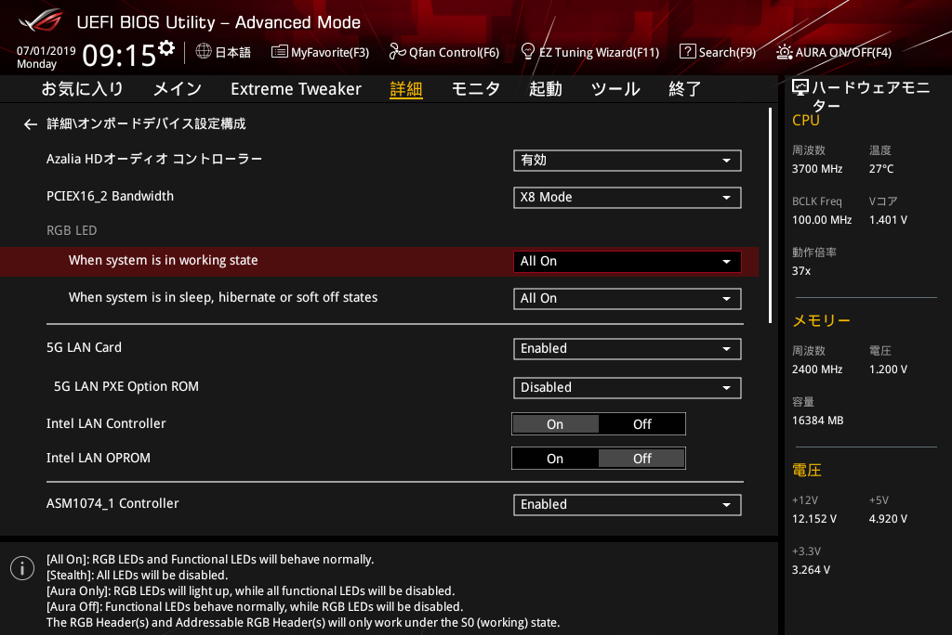Image resolution: width=952 pixels, height=635 pixels.
Task: Open working state RGB LED dropdown
Action: [628, 262]
